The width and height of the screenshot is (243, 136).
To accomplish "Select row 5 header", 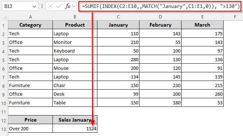I will (x=4, y=60).
